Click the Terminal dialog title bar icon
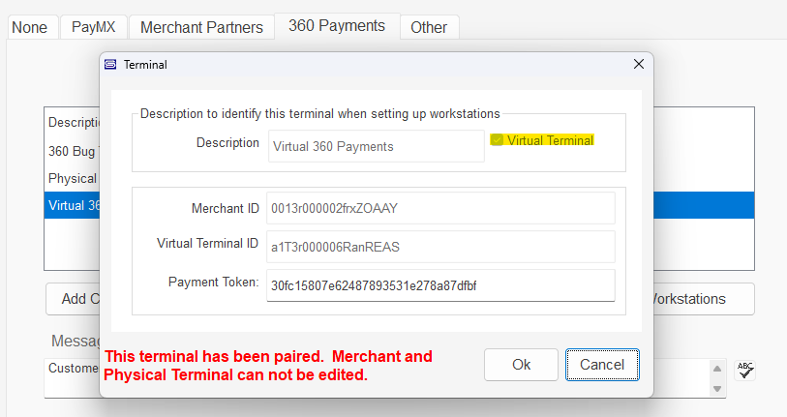Screen dimensions: 787x417 (110, 65)
